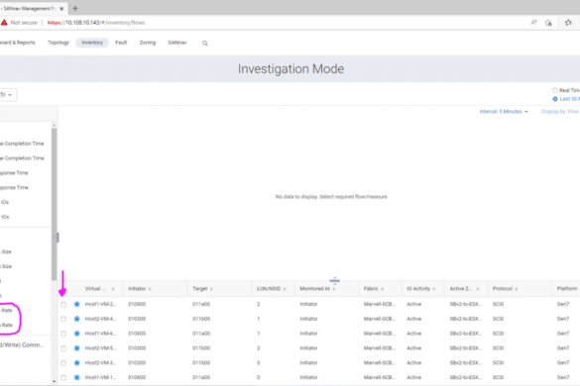Viewport: 580px width, 386px height.
Task: Click the first Response Time measure
Action: 14,173
